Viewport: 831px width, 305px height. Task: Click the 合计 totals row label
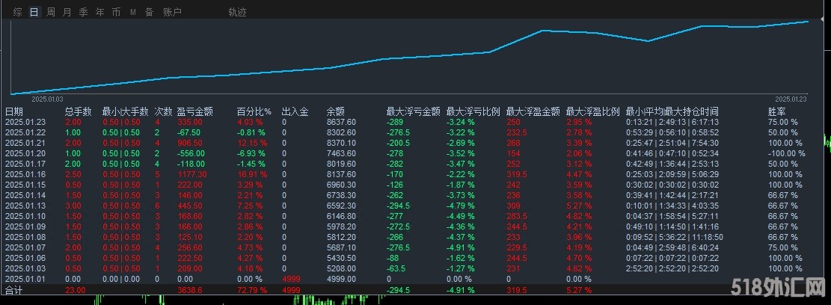[13, 290]
